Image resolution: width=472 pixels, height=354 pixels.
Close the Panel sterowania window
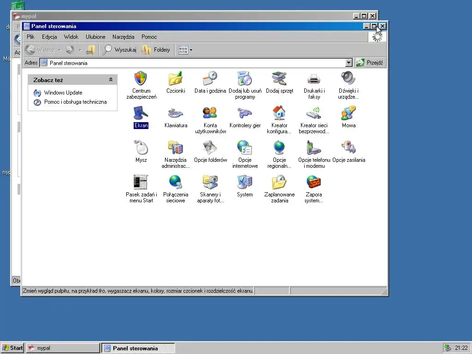tap(382, 26)
